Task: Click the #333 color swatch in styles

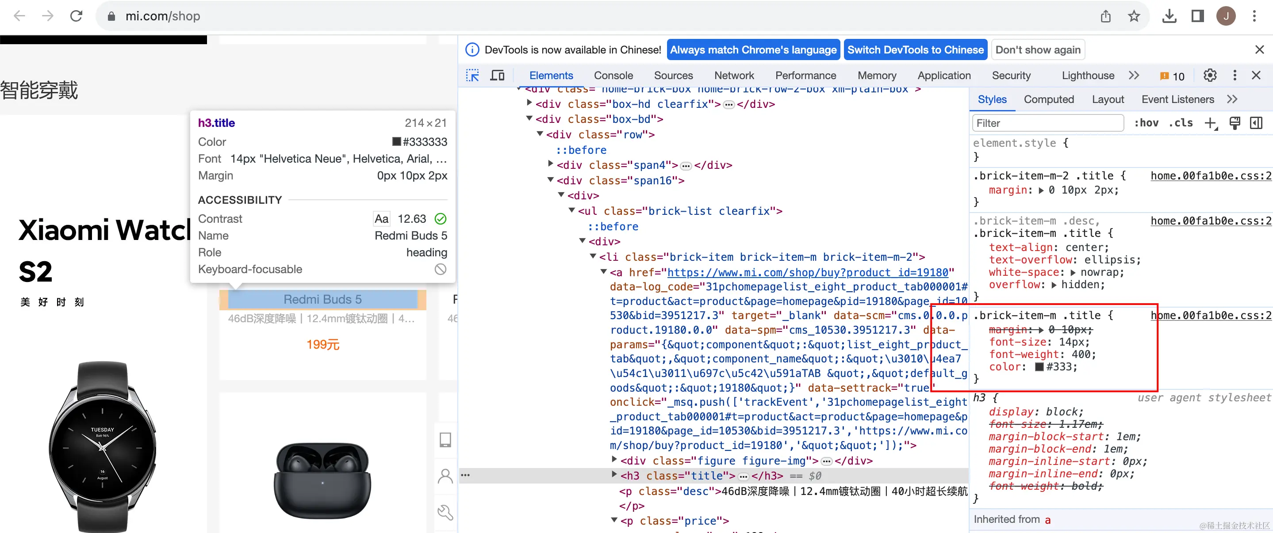Action: tap(1039, 366)
